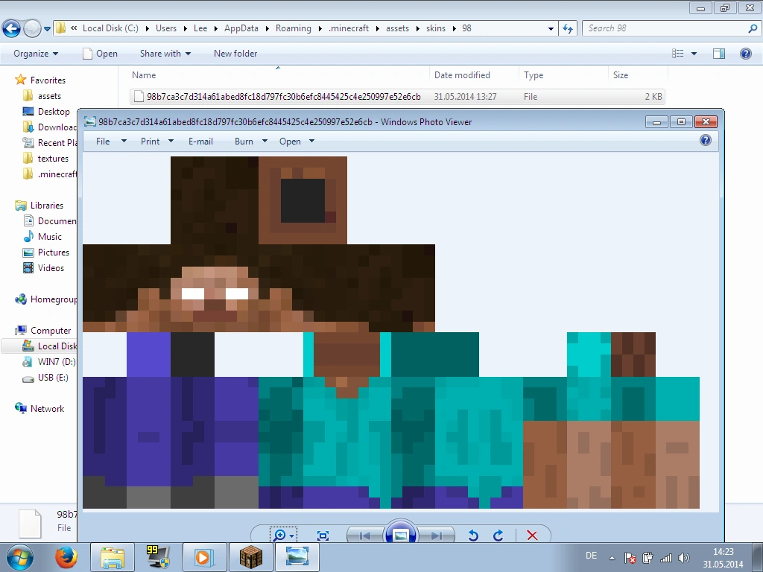Switch to Minecraft in the taskbar

pyautogui.click(x=250, y=556)
